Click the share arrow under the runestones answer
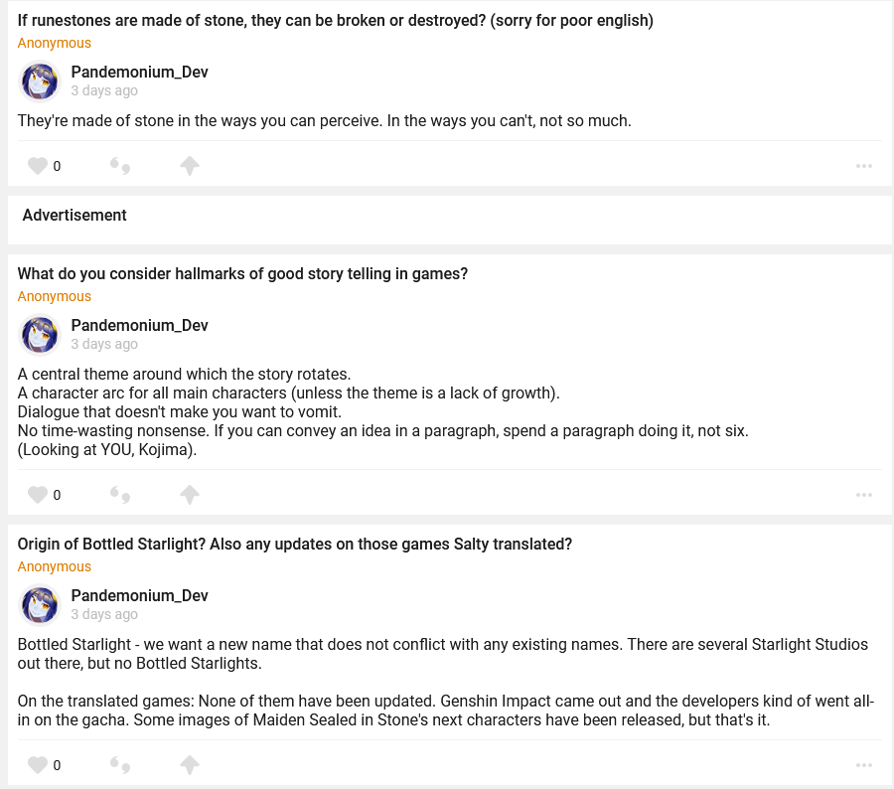This screenshot has width=894, height=789. (190, 166)
